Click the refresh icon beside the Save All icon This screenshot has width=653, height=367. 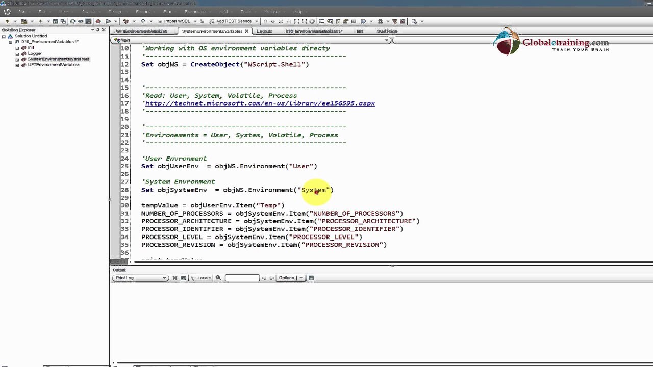(x=72, y=21)
